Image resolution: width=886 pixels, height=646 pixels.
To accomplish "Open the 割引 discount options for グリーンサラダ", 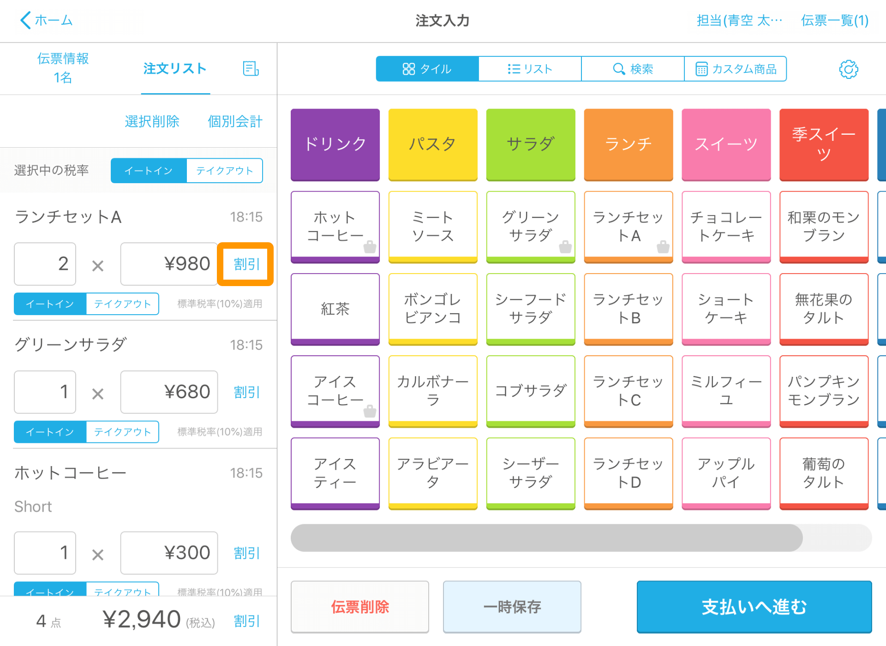I will tap(246, 392).
